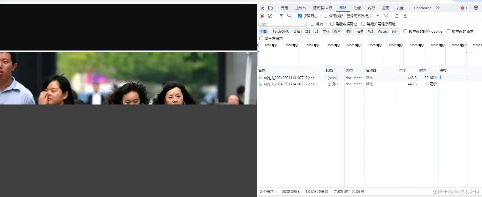Filter requests by media
Screen dimensions: 482x197
pyautogui.click(x=349, y=31)
